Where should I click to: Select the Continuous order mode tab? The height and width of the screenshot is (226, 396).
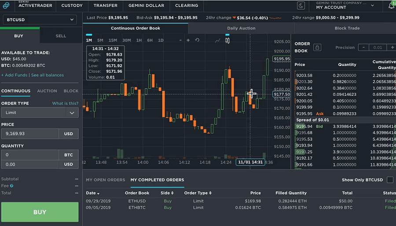click(x=16, y=91)
